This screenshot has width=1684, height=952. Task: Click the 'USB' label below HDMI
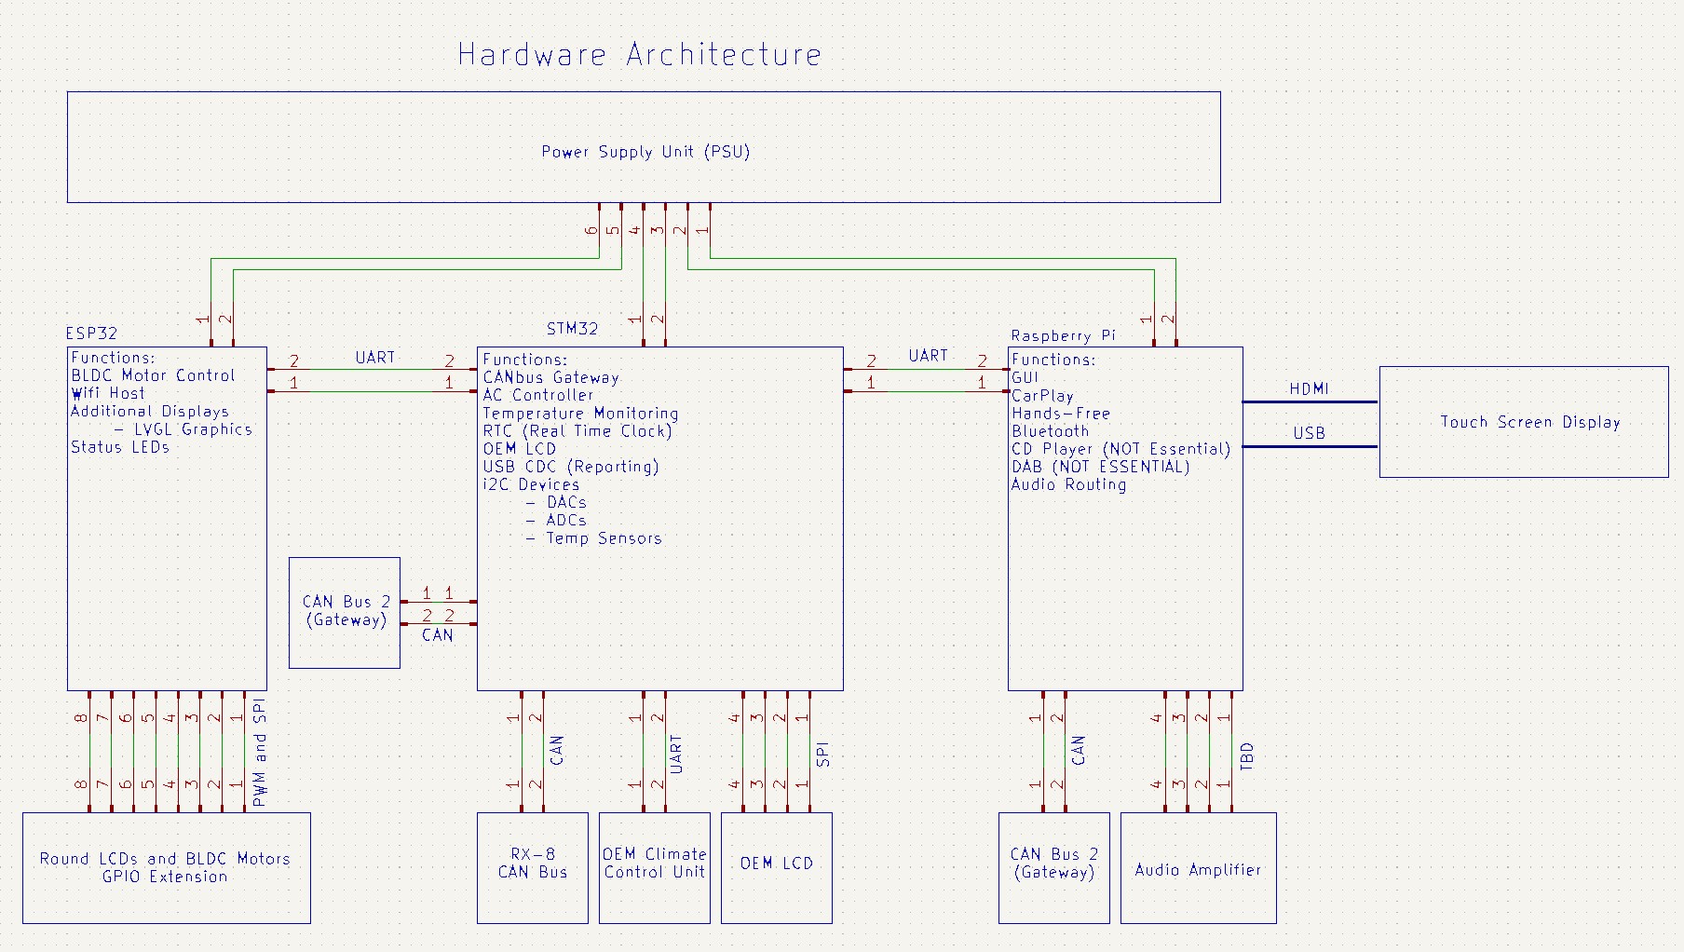[x=1309, y=433]
